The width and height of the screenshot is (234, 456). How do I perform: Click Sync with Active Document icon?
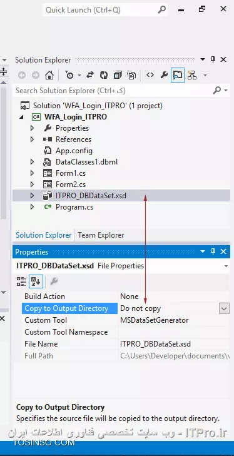(x=90, y=75)
